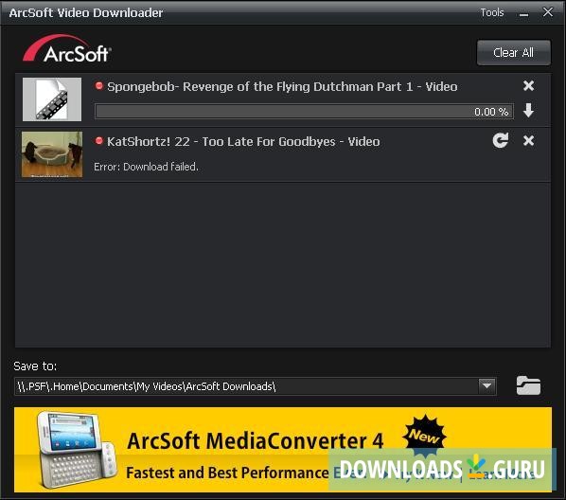Minimize the ArcSoft Video Downloader window
Screen dimensions: 566x500
tap(524, 14)
